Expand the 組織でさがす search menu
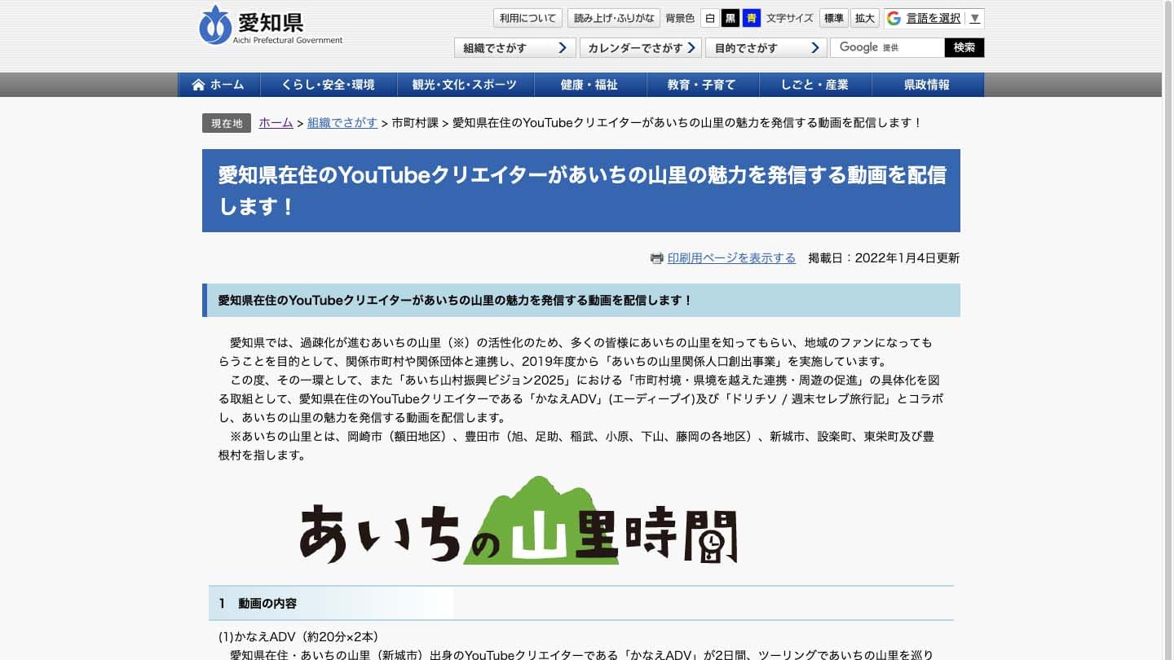Screen dimensions: 1174x660 tap(514, 47)
